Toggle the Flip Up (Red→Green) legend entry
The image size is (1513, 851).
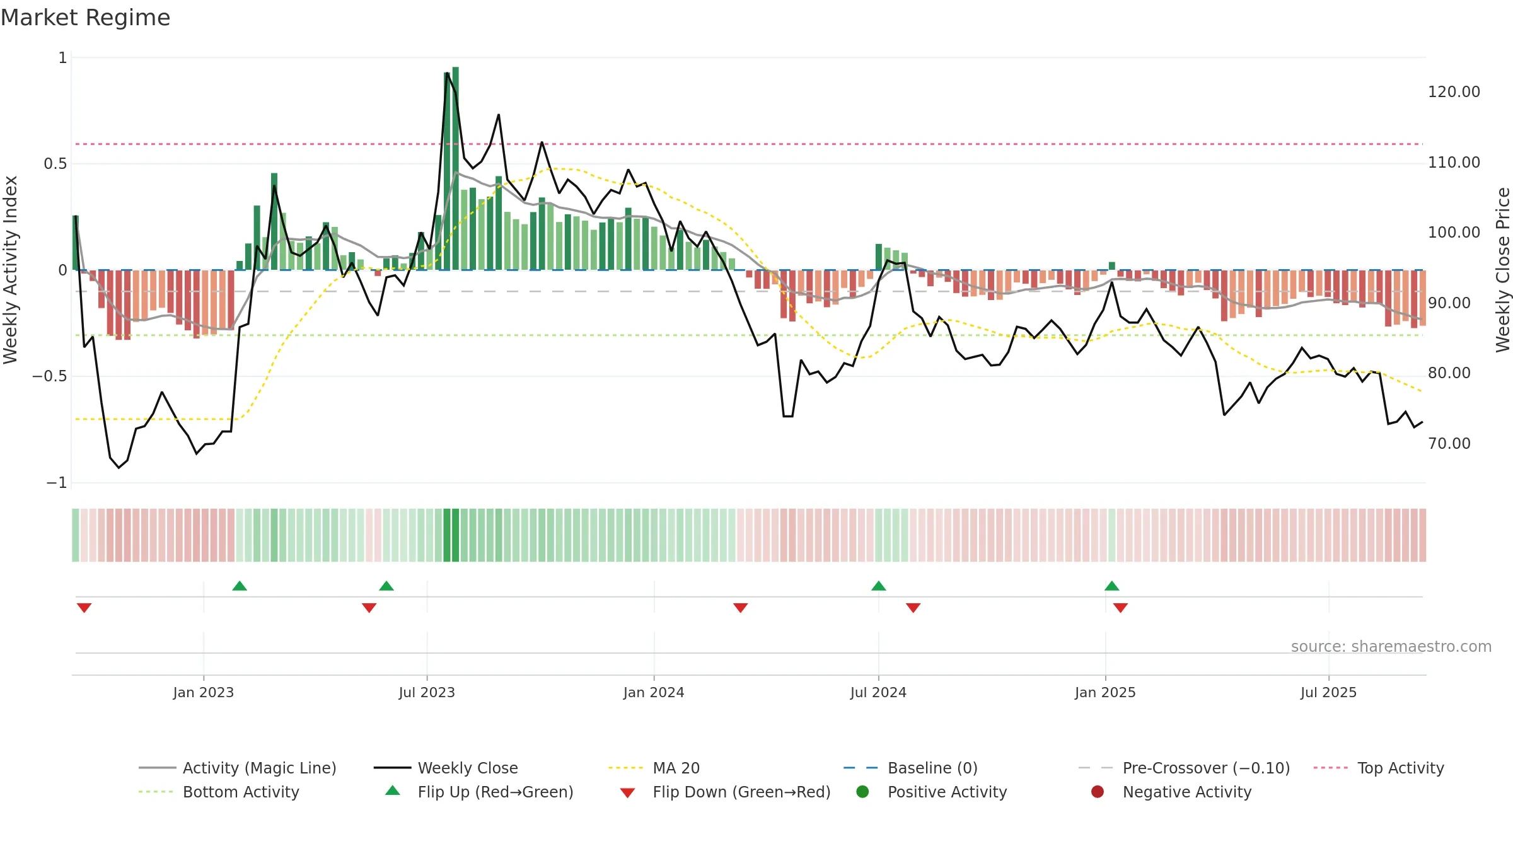pyautogui.click(x=479, y=792)
